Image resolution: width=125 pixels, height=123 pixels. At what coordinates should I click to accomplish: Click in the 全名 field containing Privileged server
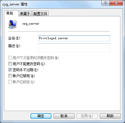(74, 38)
